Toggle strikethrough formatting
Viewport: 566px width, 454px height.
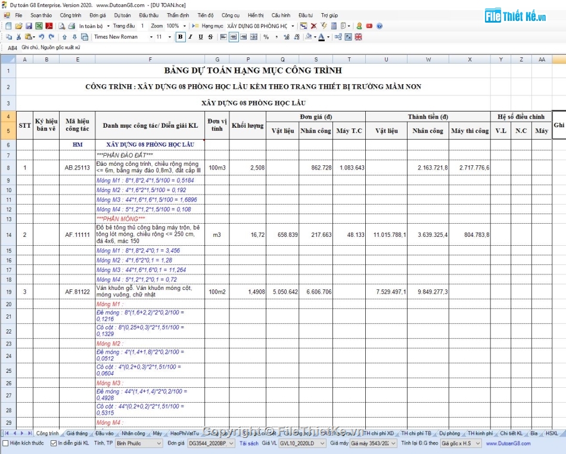click(x=210, y=37)
